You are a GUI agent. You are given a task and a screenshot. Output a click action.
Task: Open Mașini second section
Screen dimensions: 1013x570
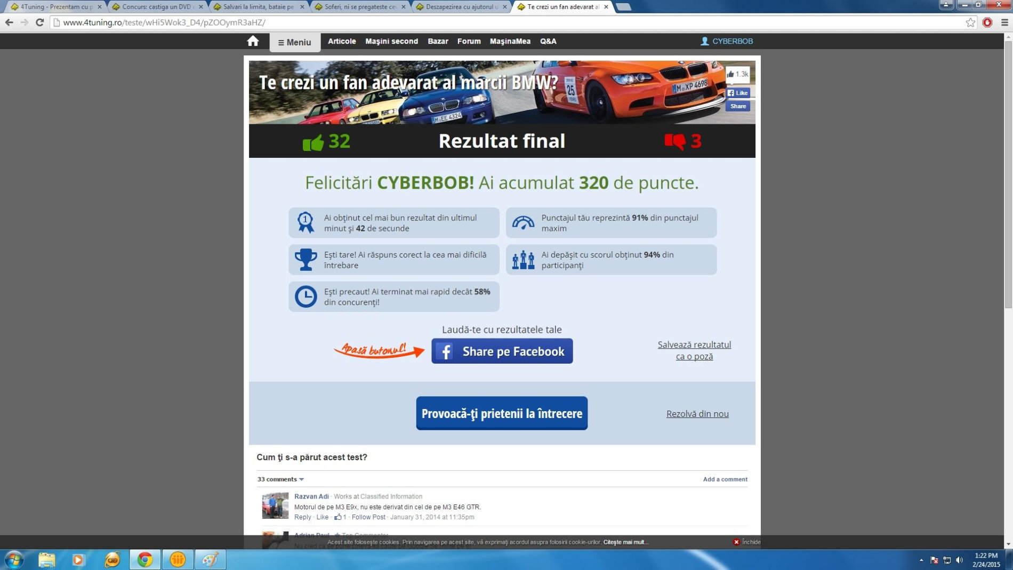coord(391,41)
